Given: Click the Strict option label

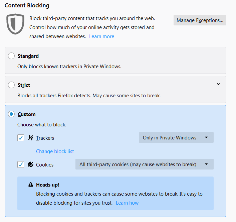Looking at the screenshot, I should pyautogui.click(x=24, y=85).
